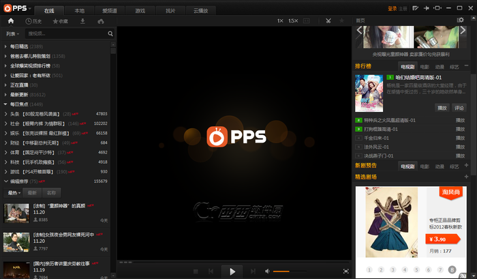
Task: Open the 最热 sort dropdown
Action: [14, 193]
